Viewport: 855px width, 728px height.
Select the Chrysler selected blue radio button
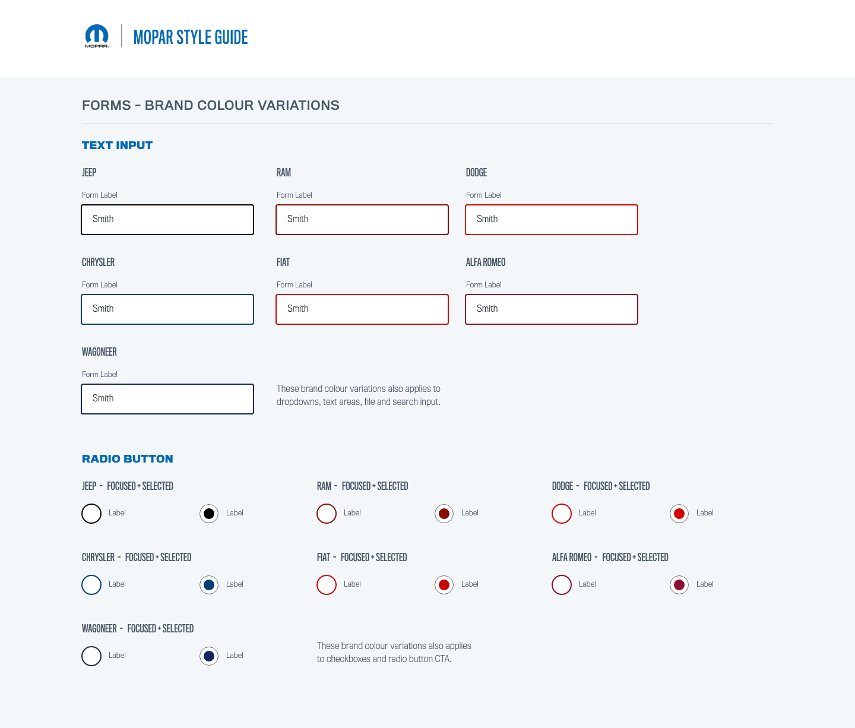click(209, 585)
